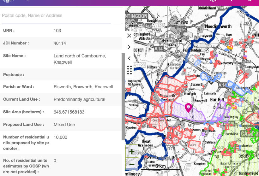Zoom out with the map minus button
The height and width of the screenshot is (176, 259).
pos(132,164)
